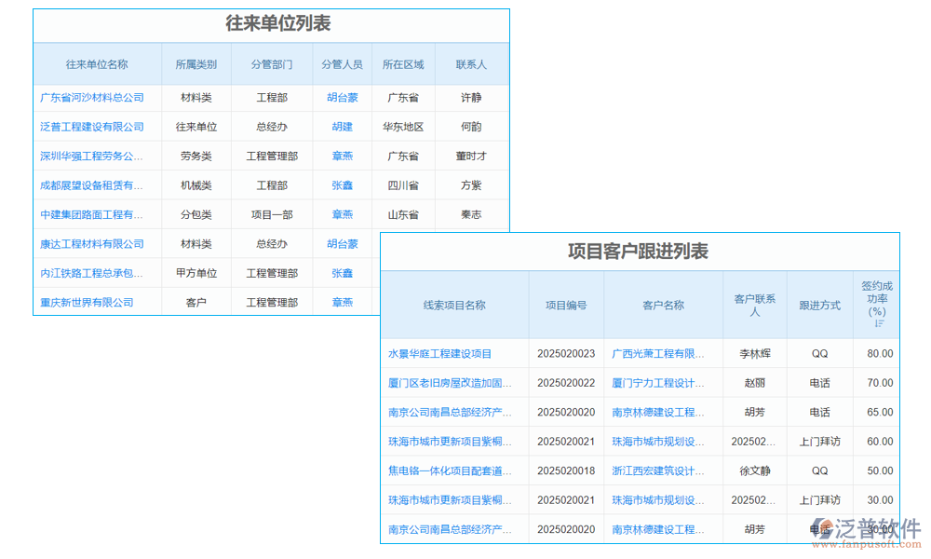Viewport: 931px width, 559px height.
Task: Select 分管人员 胡台蒙 link
Action: 343,97
